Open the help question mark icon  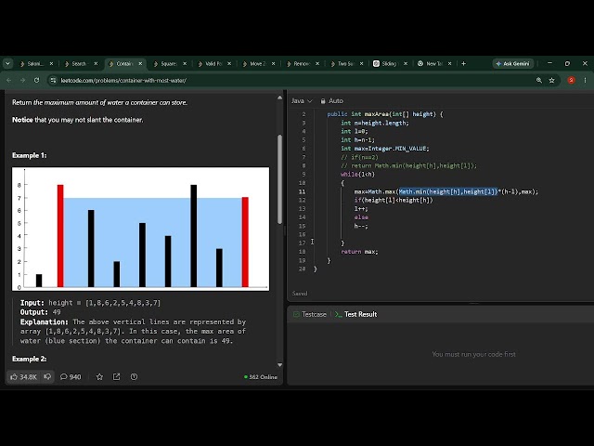[x=134, y=377]
